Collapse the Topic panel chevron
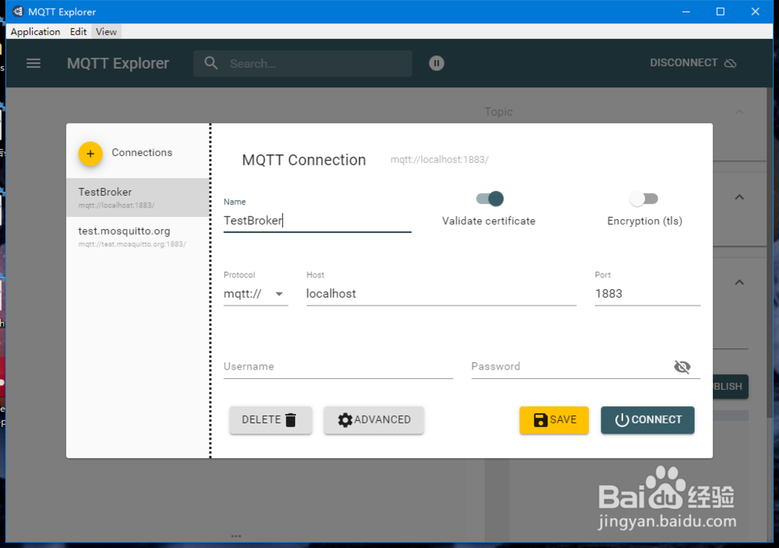This screenshot has height=548, width=779. pos(739,112)
